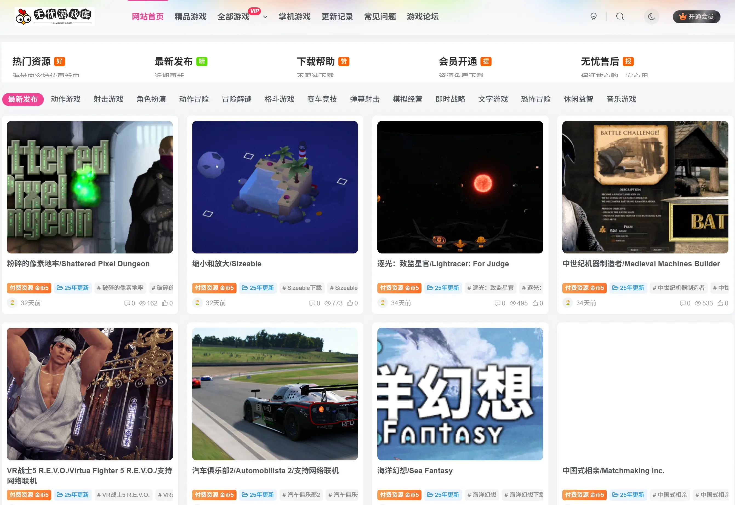Switch to the 射击游戏 category tab

point(108,99)
